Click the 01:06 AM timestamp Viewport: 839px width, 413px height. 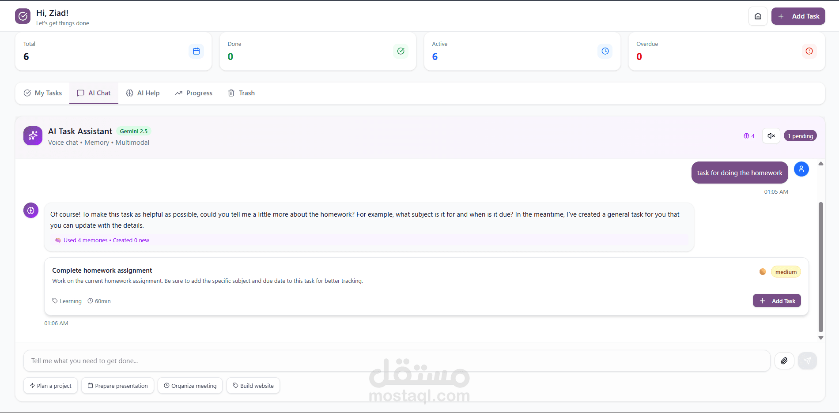[56, 323]
